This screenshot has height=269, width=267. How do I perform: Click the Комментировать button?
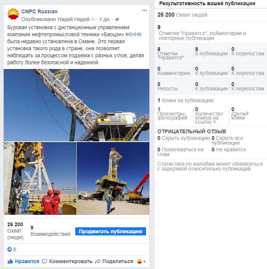[67, 261]
